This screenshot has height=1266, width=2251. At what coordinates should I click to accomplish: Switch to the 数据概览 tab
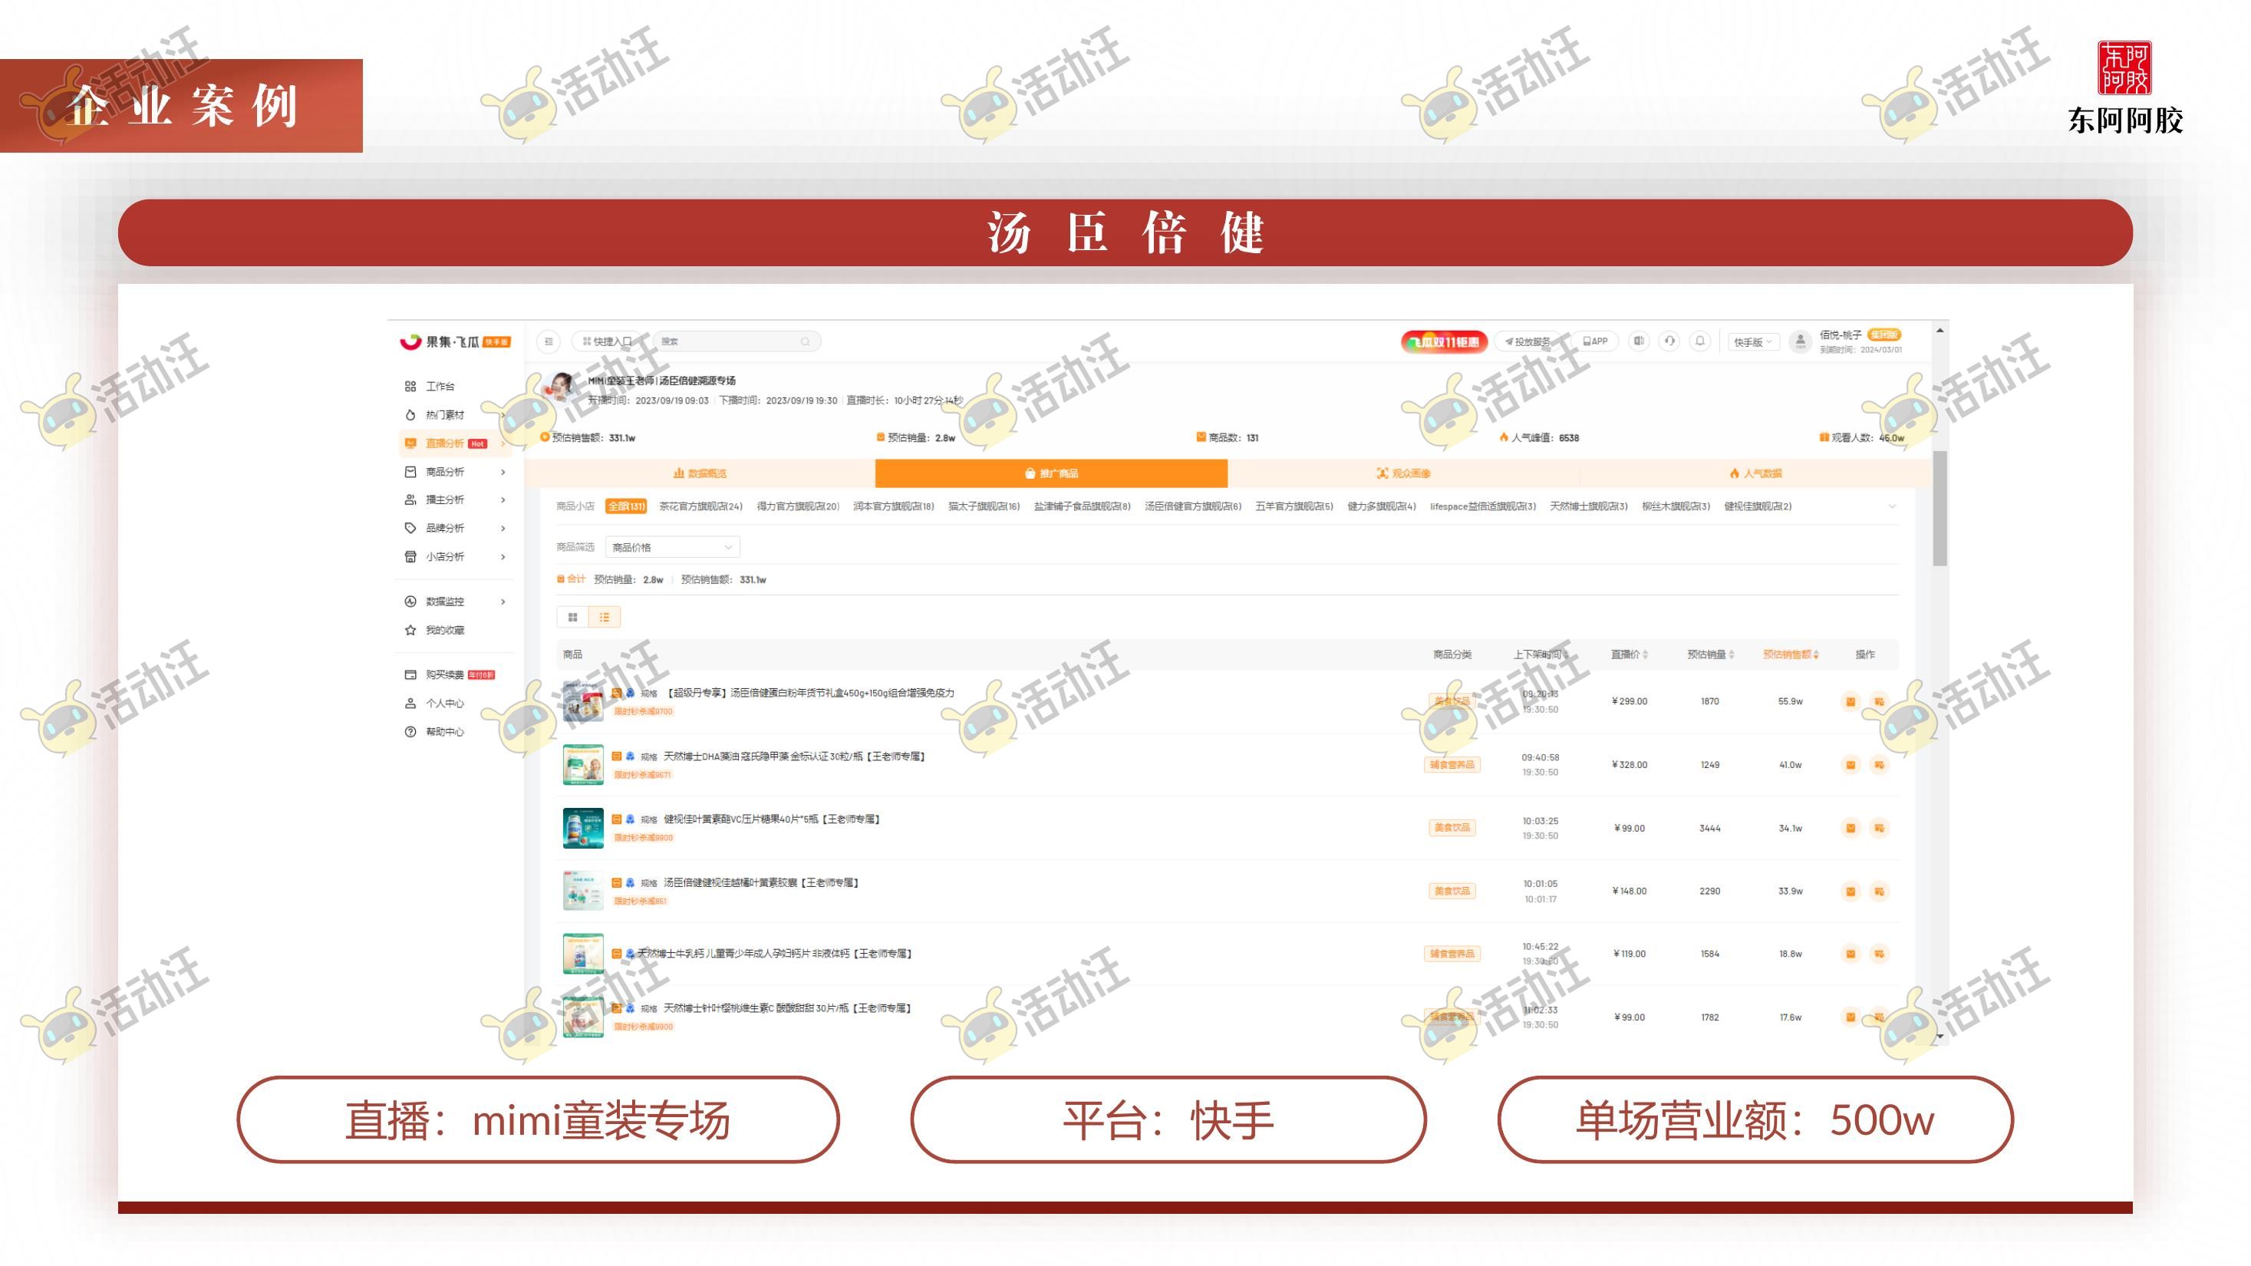700,473
